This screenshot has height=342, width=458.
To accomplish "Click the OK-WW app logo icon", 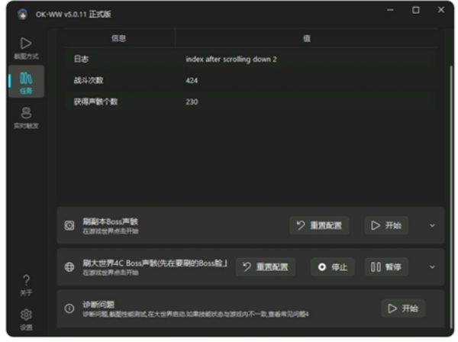I will pyautogui.click(x=22, y=14).
